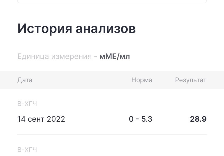
Task: Sort by the Дата column header
Action: click(x=25, y=80)
